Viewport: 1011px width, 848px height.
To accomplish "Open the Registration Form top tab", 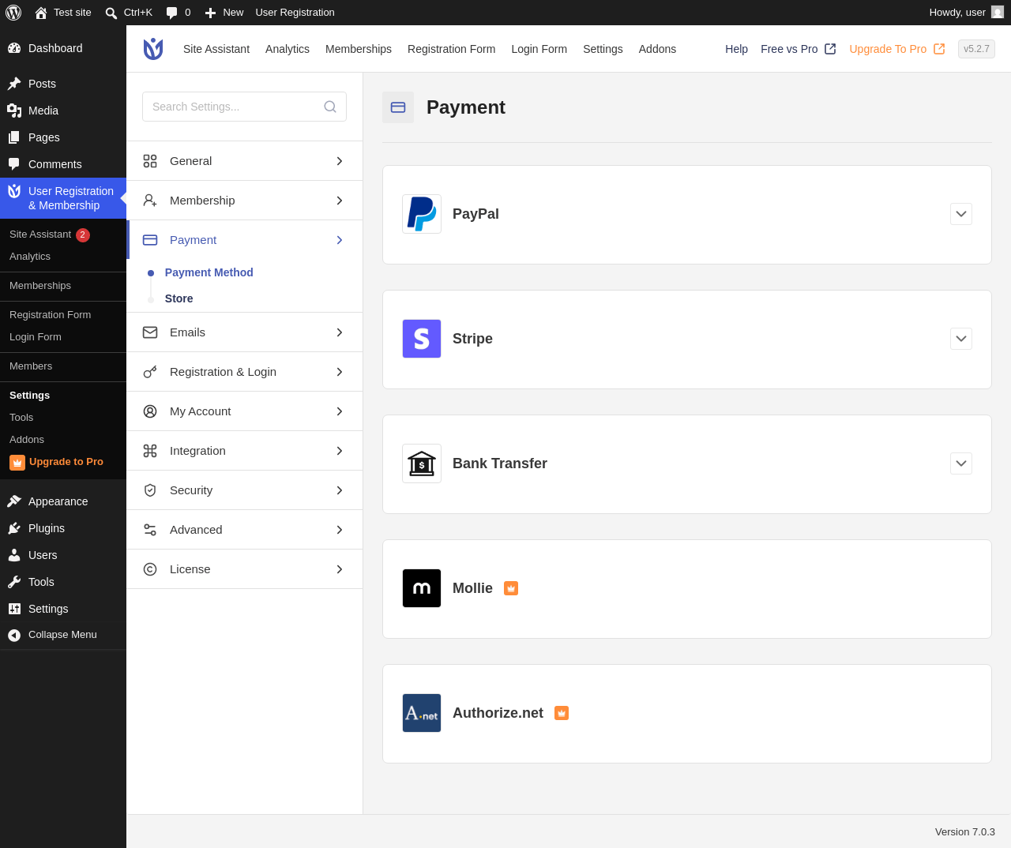I will (x=452, y=49).
